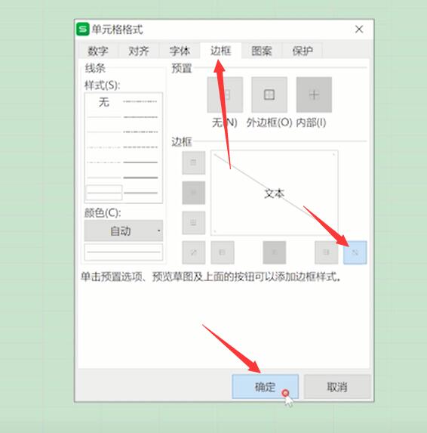Toggle the diagonal-up border button
This screenshot has height=433, width=427.
194,252
